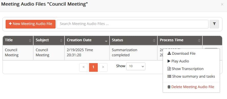The image size is (227, 99).
Task: Close the Meeting Audio Files dialog
Action: pos(222,5)
